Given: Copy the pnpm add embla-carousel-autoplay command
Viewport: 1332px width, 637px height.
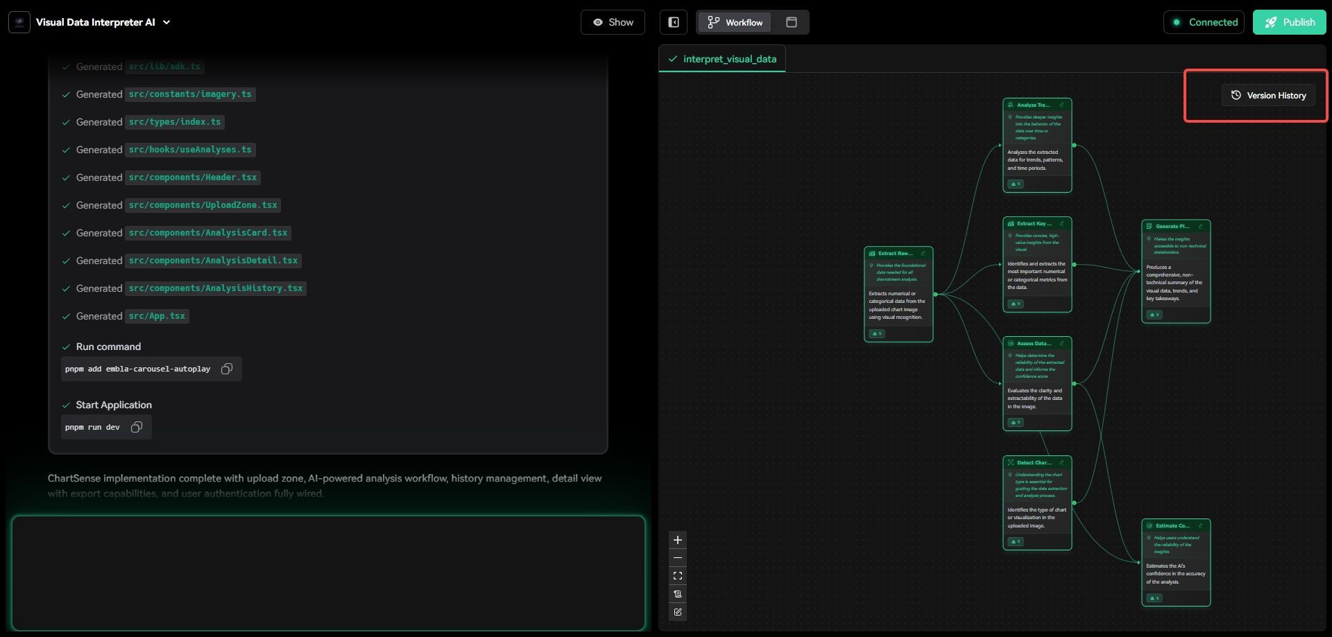Looking at the screenshot, I should (x=227, y=369).
